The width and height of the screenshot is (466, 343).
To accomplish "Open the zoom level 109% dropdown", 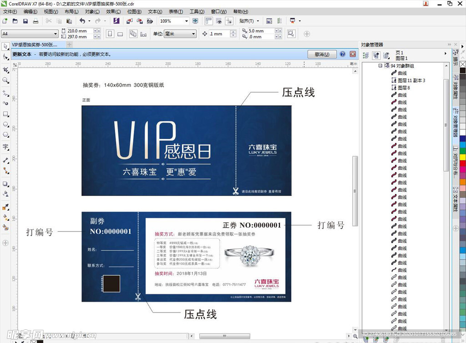I will point(186,21).
